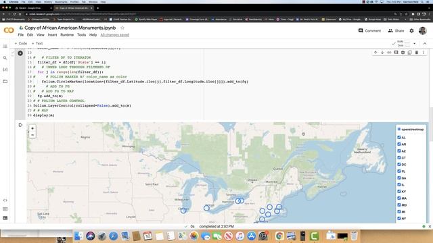
Task: Click the browser address bar
Action: coord(207,13)
